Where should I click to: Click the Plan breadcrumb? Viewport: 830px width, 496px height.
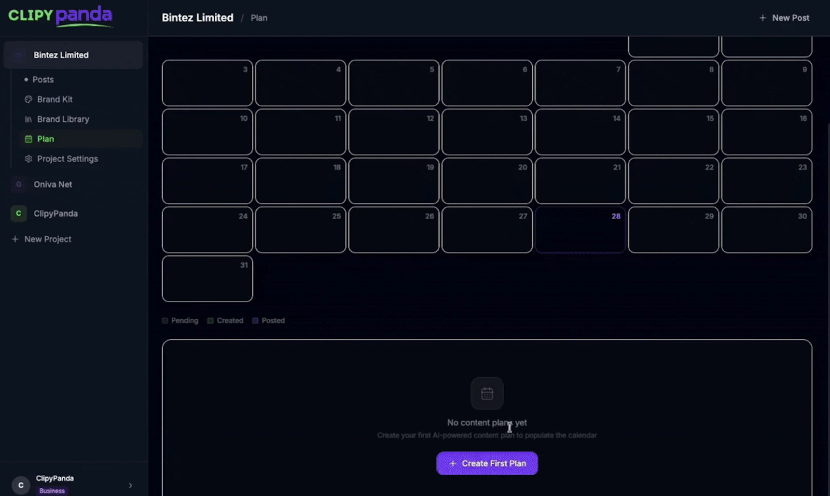(x=259, y=18)
